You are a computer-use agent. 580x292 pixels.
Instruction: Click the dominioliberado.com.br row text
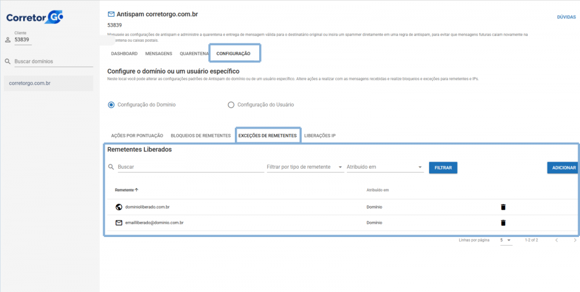pyautogui.click(x=147, y=207)
